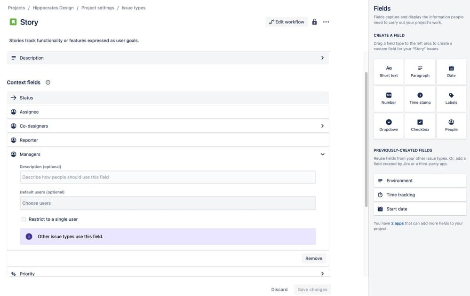Image resolution: width=470 pixels, height=296 pixels.
Task: Click the Fields panel heading
Action: coord(382,8)
